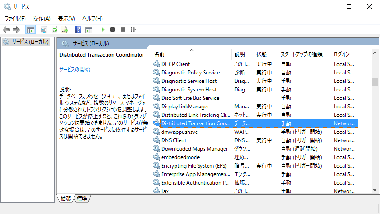Open the Properties toolbar icon

click(x=44, y=29)
